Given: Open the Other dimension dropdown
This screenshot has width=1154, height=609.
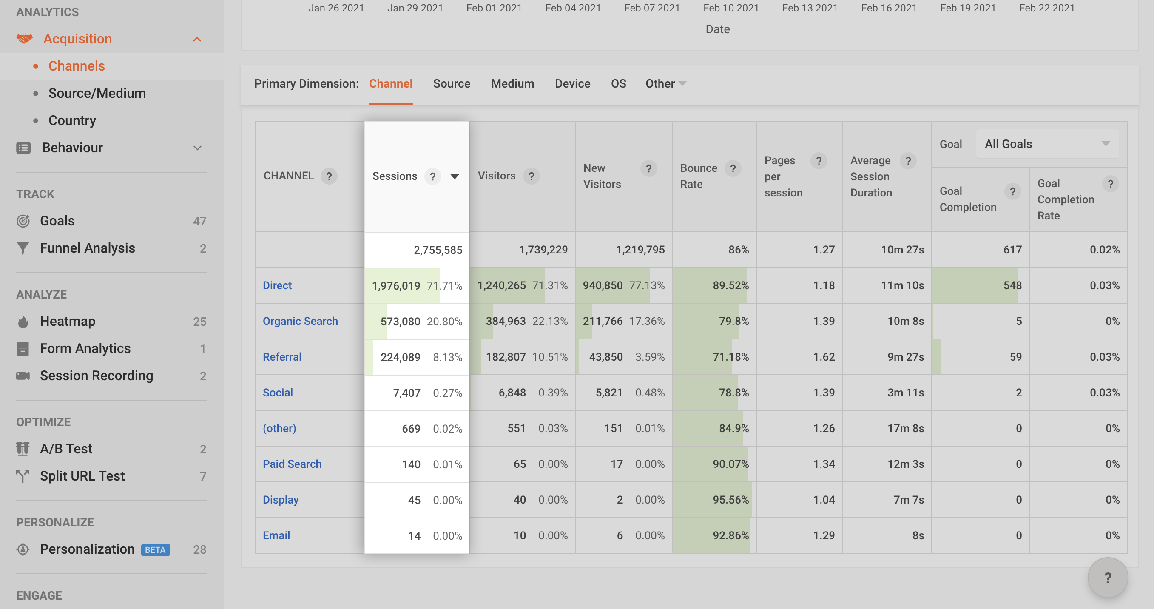Looking at the screenshot, I should (x=665, y=84).
